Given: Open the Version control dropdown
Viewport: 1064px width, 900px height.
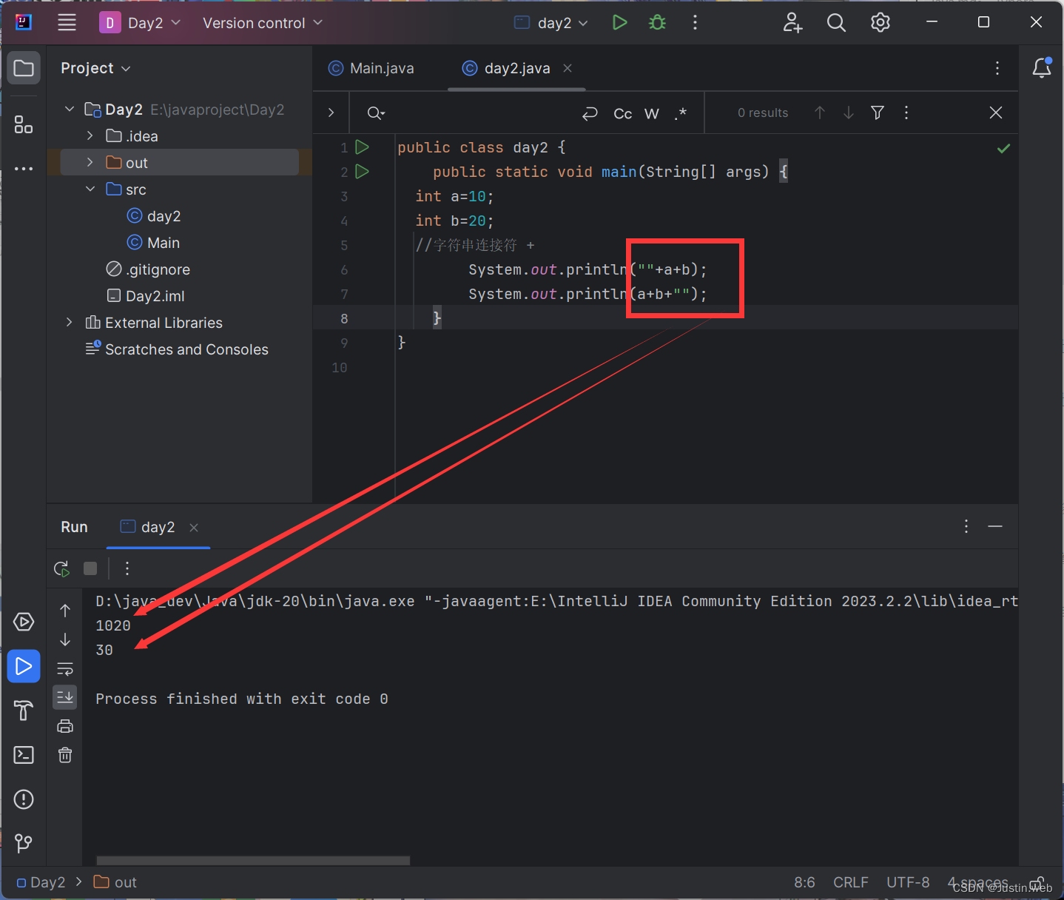Looking at the screenshot, I should pyautogui.click(x=263, y=23).
